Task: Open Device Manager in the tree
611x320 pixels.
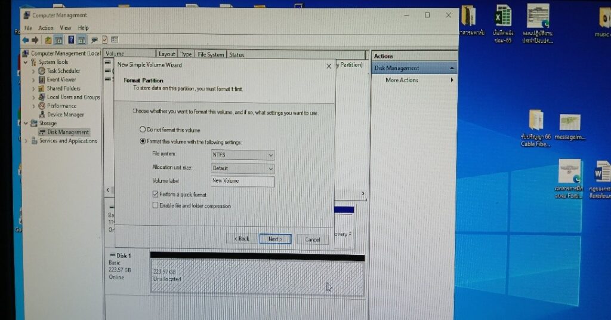Action: click(66, 115)
